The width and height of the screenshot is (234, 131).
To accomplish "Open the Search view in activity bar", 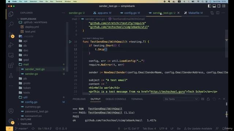I will 11,24.
